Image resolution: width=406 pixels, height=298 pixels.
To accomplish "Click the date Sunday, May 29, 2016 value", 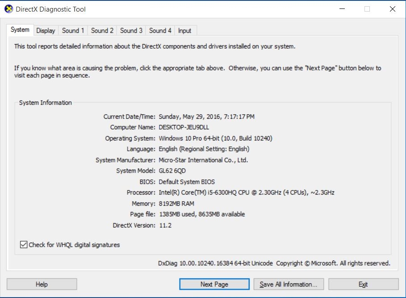I will (x=207, y=117).
